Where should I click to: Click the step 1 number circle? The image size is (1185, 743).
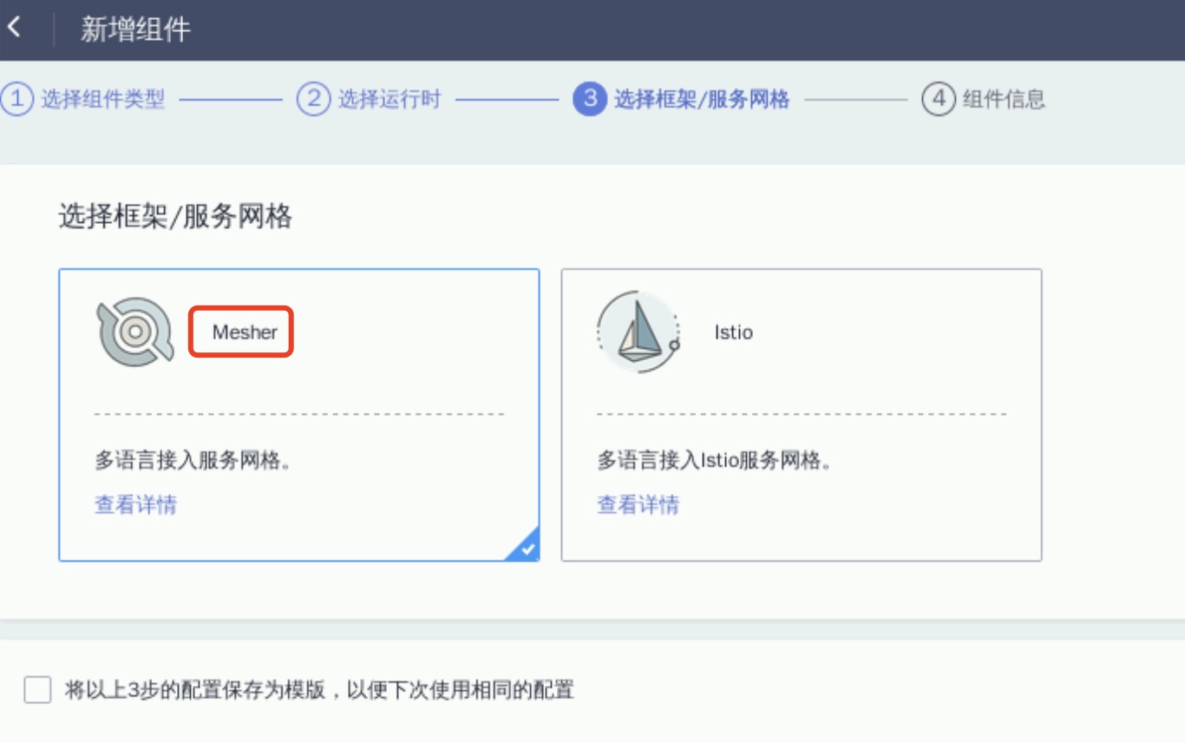click(15, 99)
